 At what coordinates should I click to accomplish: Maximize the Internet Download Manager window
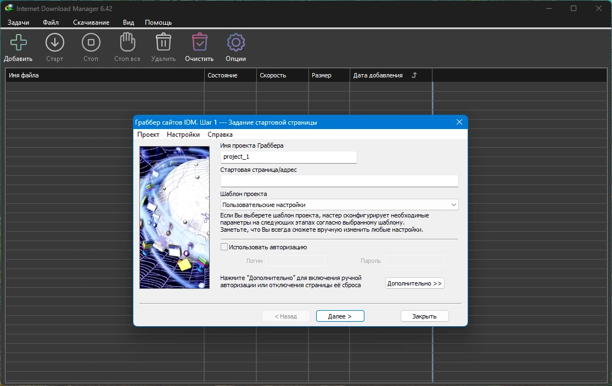point(574,8)
